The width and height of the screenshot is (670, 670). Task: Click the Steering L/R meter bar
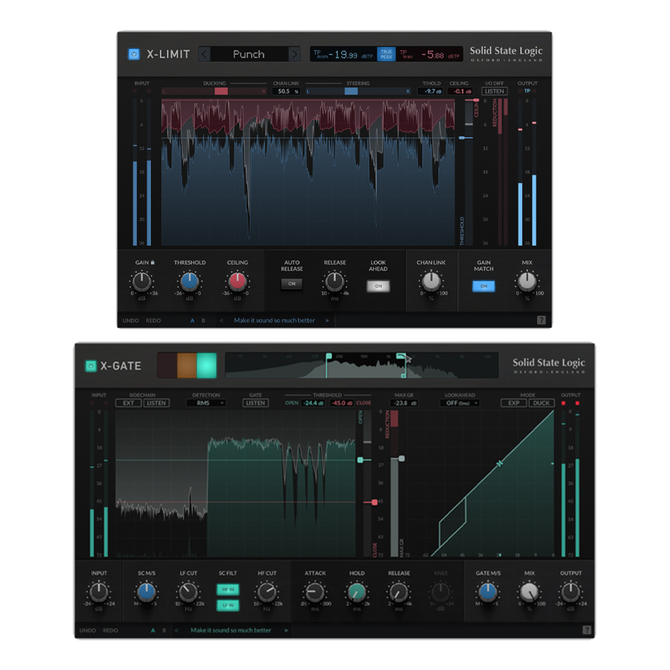coord(358,91)
